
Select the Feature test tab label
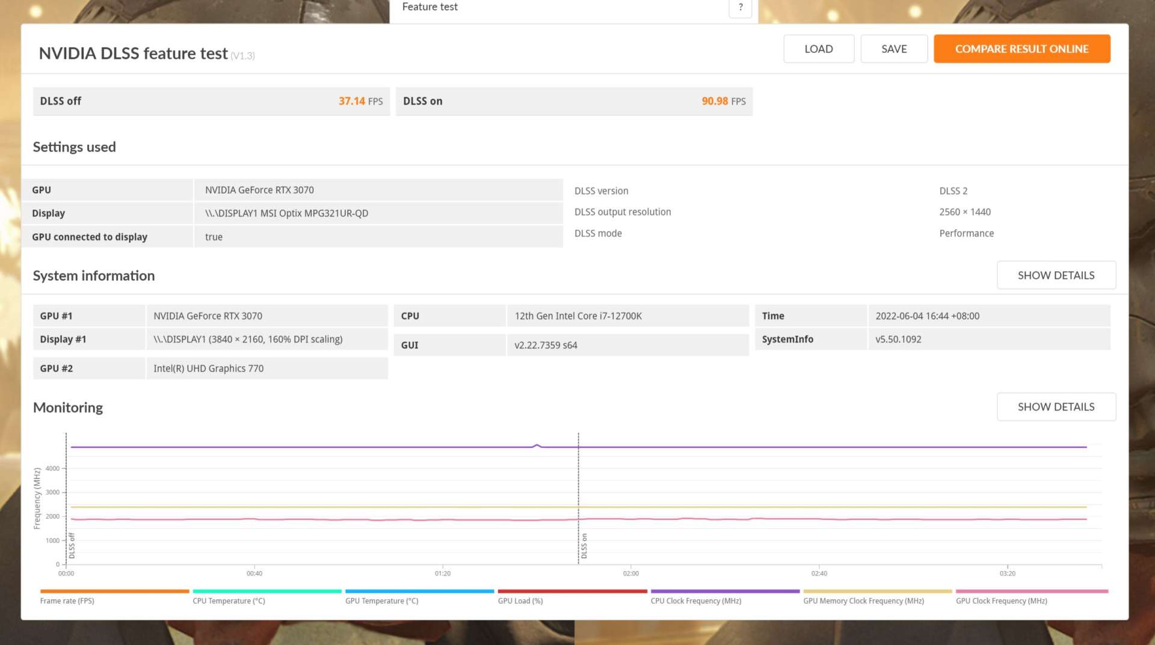point(430,7)
